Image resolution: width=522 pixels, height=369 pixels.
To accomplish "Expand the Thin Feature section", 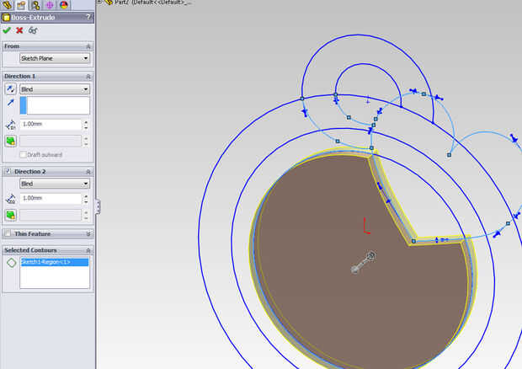I will point(88,234).
